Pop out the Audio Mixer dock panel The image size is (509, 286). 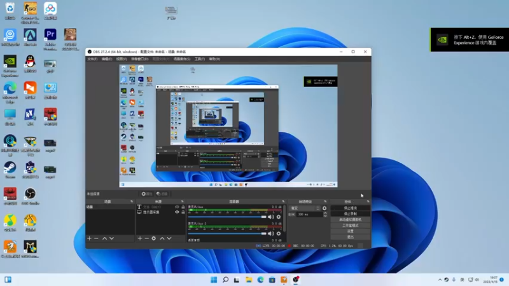point(283,201)
